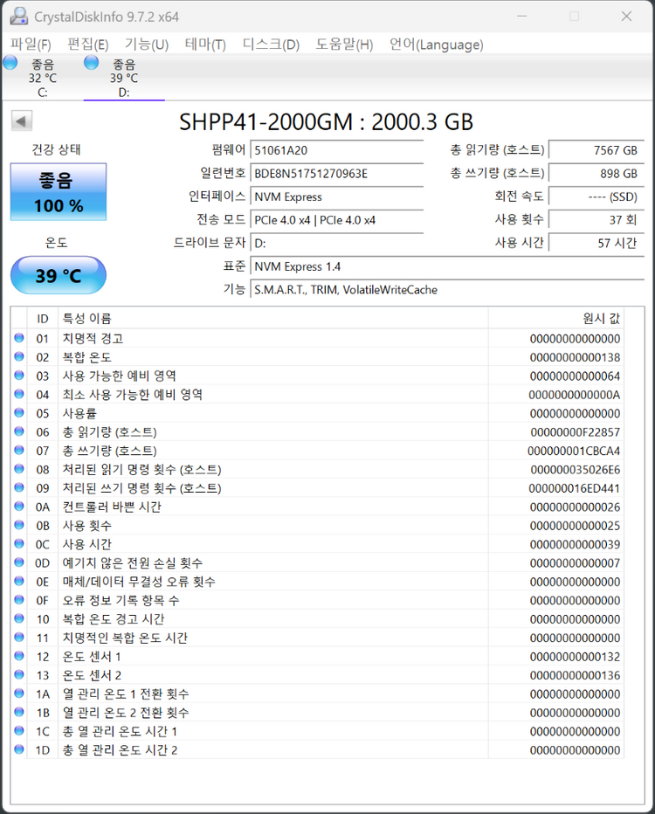Open the 편집(E) menu
The height and width of the screenshot is (814, 655).
87,45
